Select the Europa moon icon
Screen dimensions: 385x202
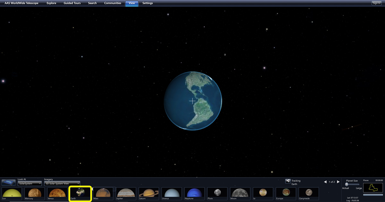tap(285, 193)
